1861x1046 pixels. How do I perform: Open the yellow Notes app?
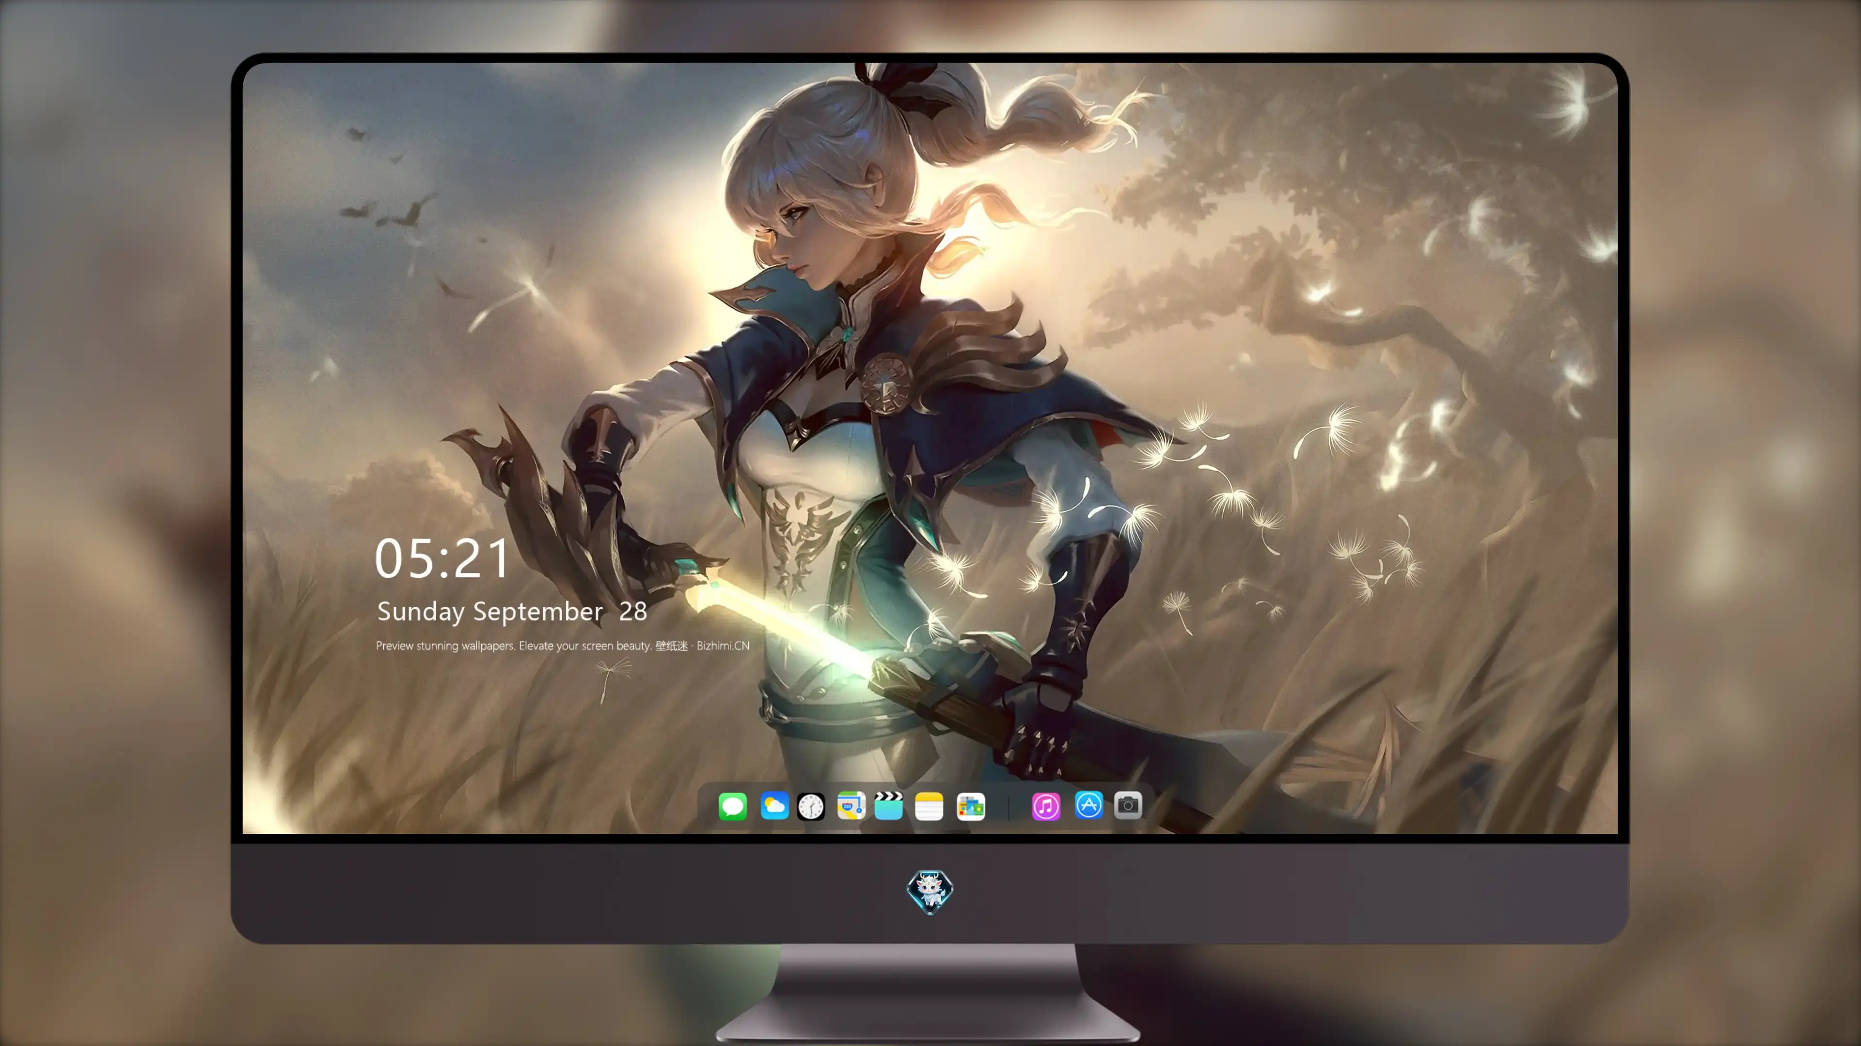(929, 806)
